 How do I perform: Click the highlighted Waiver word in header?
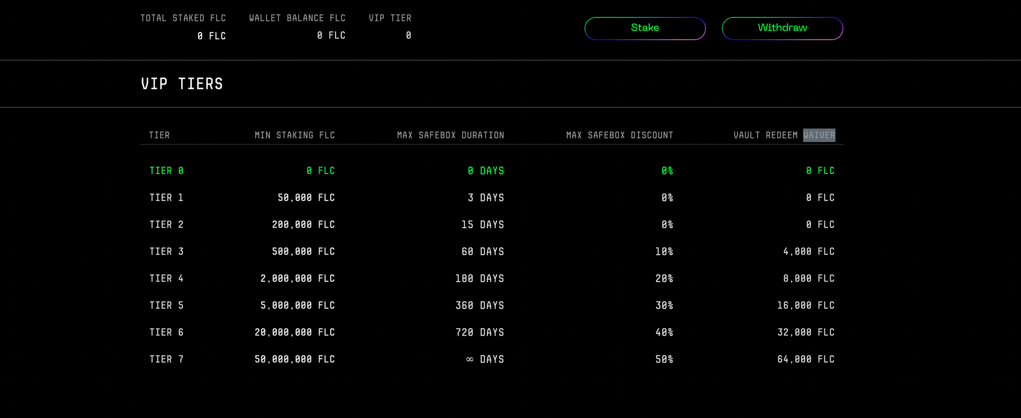[x=819, y=135]
